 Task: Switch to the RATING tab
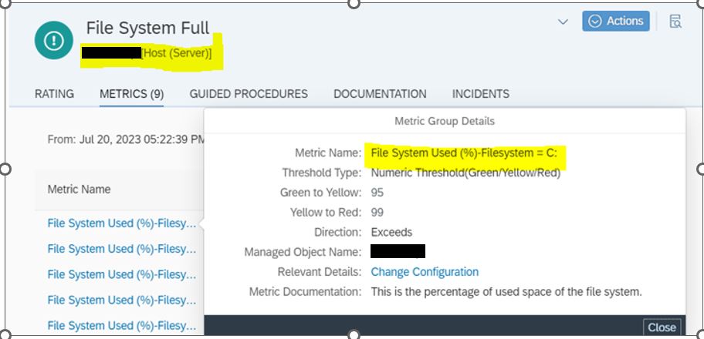[55, 94]
